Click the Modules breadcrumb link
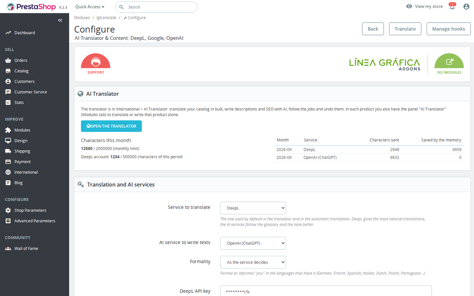This screenshot has width=474, height=296. (82, 18)
